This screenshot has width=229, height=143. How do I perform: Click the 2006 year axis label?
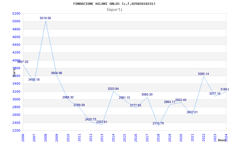coord(23,138)
